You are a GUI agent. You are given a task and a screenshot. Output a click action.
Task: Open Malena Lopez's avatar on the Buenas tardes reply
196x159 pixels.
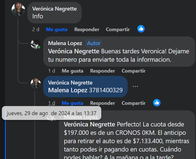(36, 44)
